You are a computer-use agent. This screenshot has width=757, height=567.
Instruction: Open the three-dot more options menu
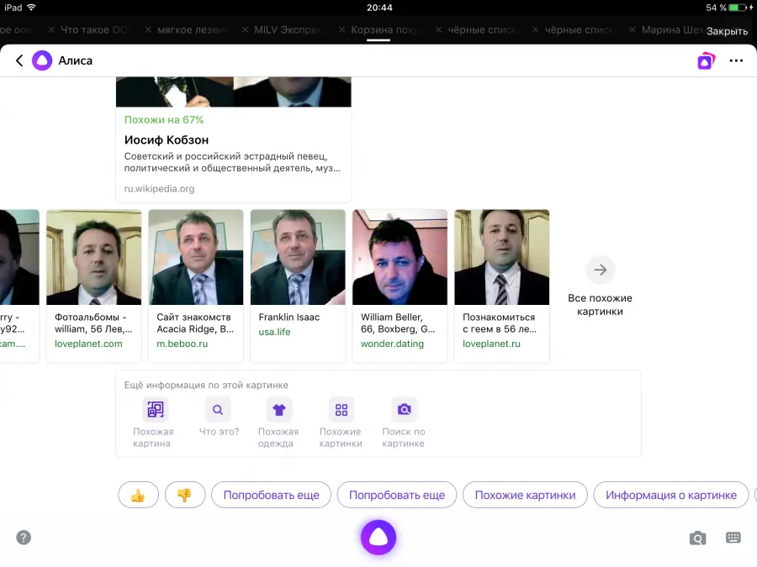[736, 60]
